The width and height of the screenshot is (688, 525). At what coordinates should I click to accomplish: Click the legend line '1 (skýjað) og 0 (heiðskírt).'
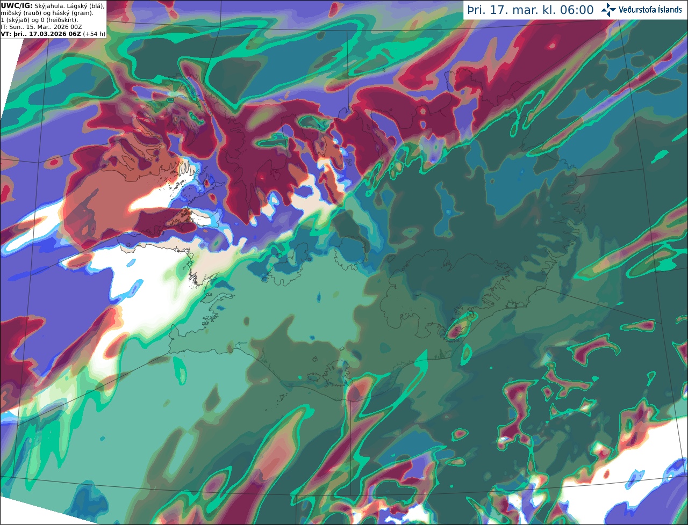pos(39,20)
